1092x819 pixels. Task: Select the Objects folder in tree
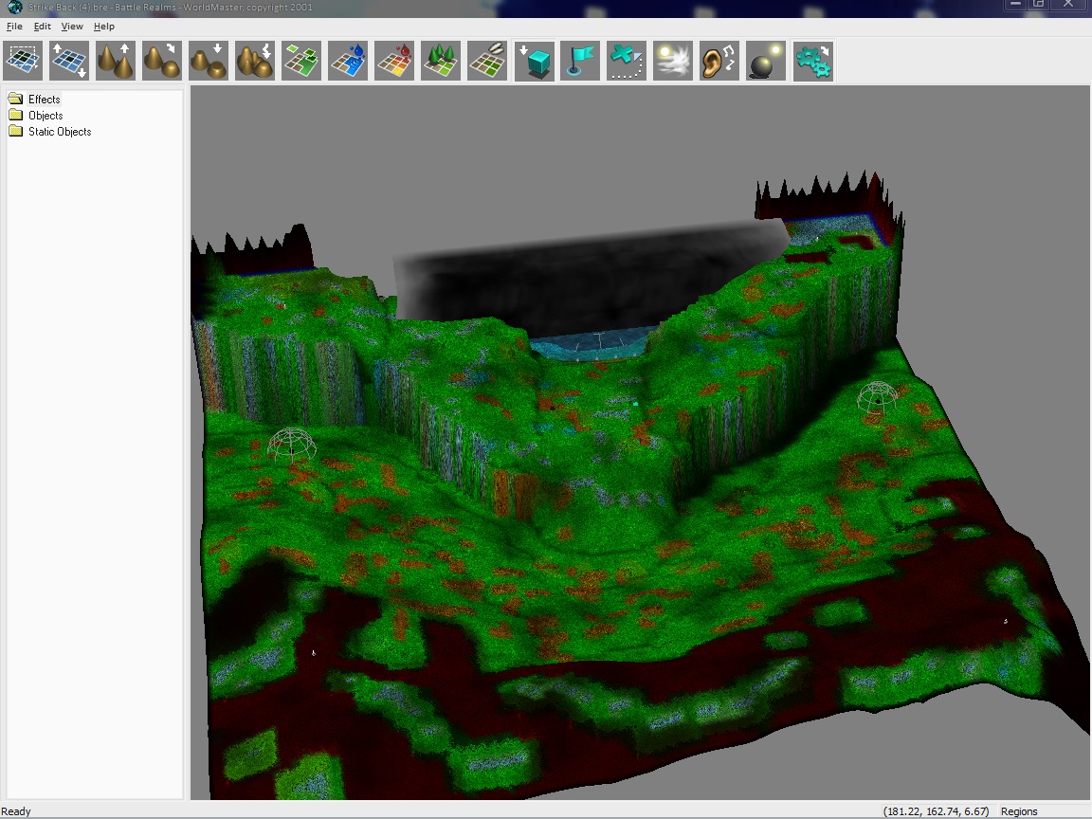pyautogui.click(x=45, y=116)
